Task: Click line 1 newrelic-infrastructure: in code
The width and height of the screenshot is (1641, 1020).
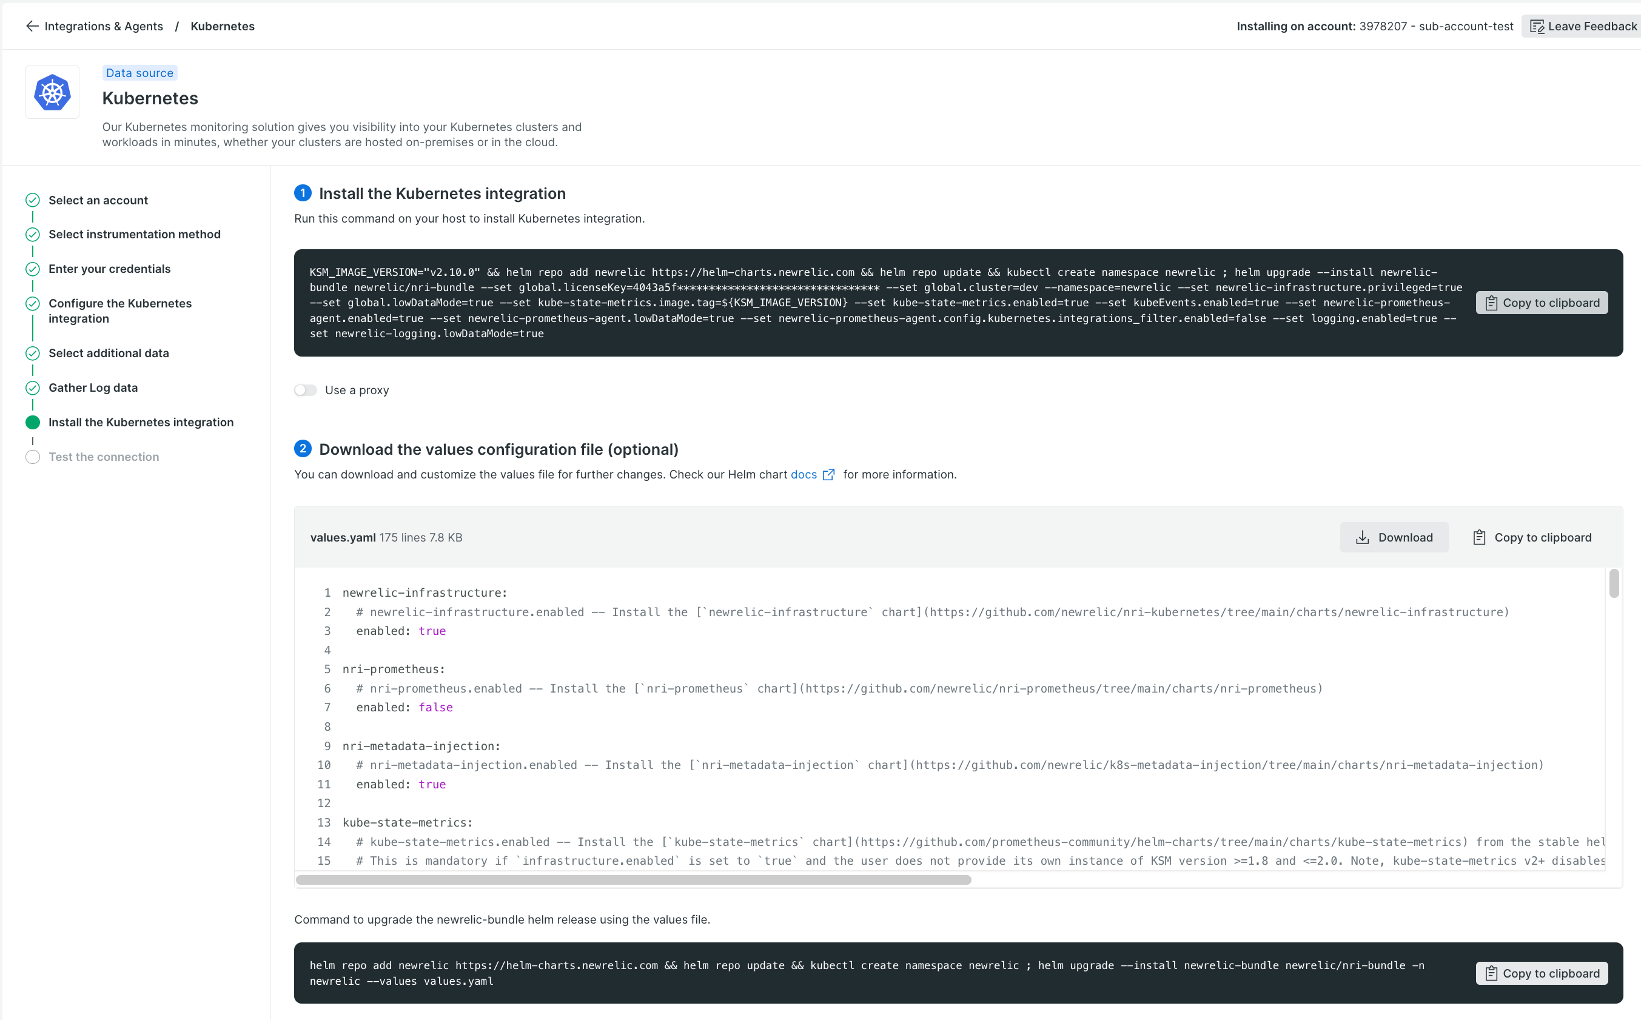Action: (425, 592)
